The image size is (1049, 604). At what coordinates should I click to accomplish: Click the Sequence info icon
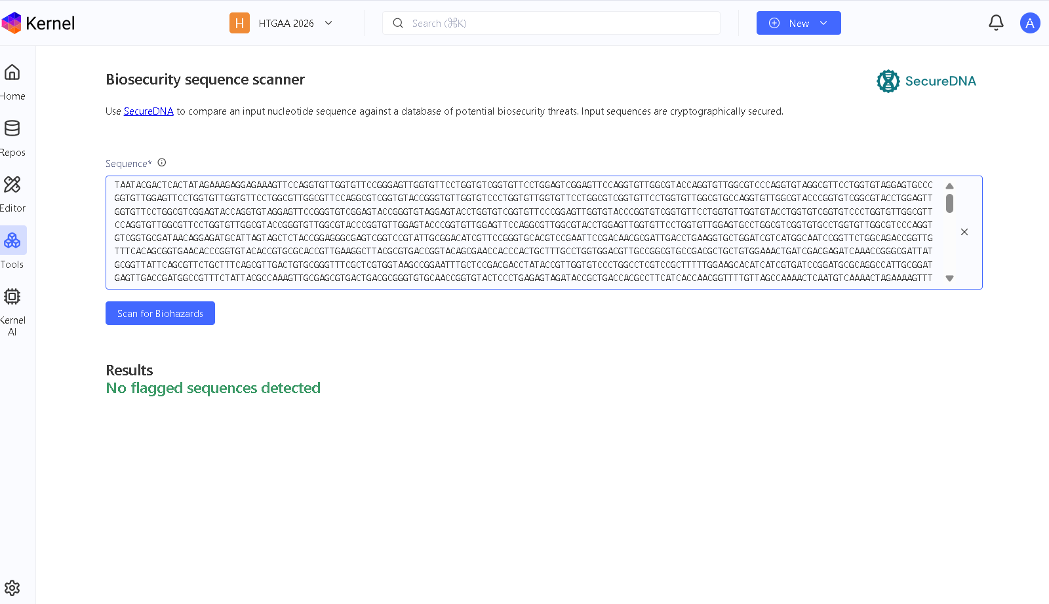[x=162, y=162]
